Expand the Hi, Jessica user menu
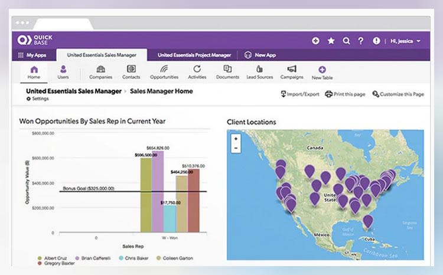The width and height of the screenshot is (443, 275). click(405, 41)
